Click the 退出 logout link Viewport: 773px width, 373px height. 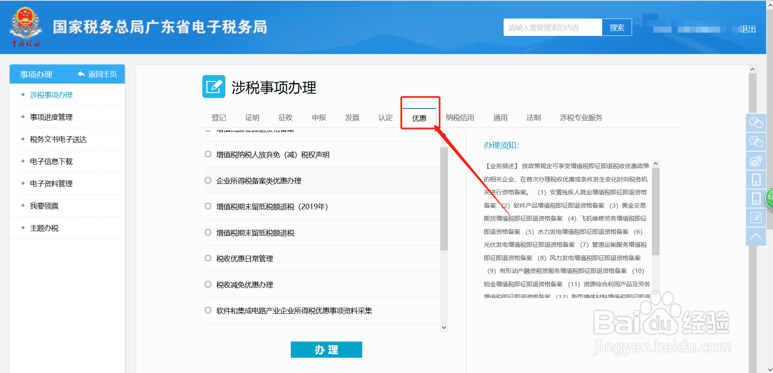pos(748,29)
